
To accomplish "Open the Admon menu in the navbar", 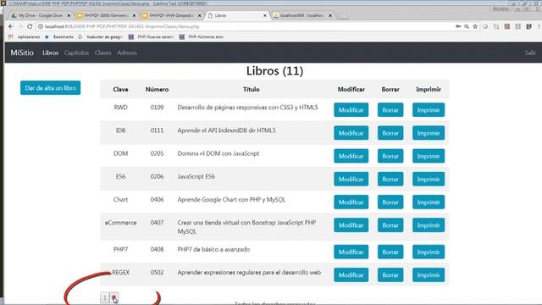I will 127,53.
